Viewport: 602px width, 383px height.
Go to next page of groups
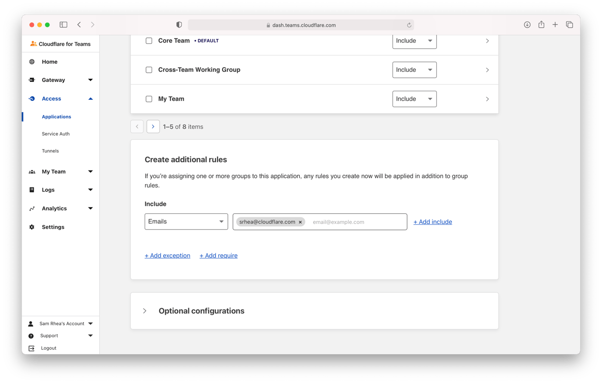coord(153,127)
